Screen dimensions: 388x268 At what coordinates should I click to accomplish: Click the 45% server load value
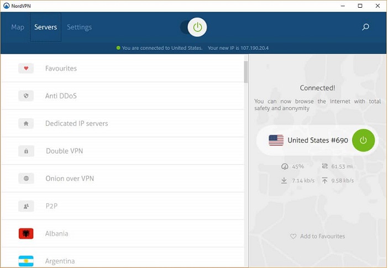coord(298,166)
